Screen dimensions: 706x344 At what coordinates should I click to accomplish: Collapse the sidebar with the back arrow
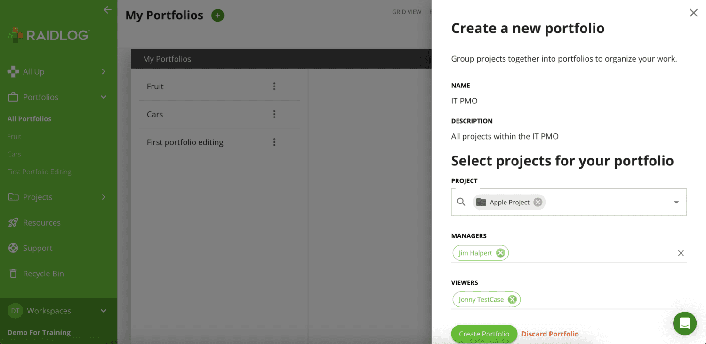point(107,10)
